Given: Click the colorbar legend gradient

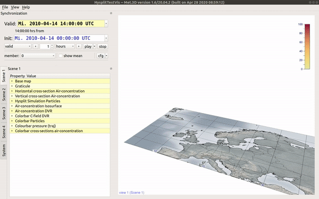Looking at the screenshot, I should coord(307,47).
